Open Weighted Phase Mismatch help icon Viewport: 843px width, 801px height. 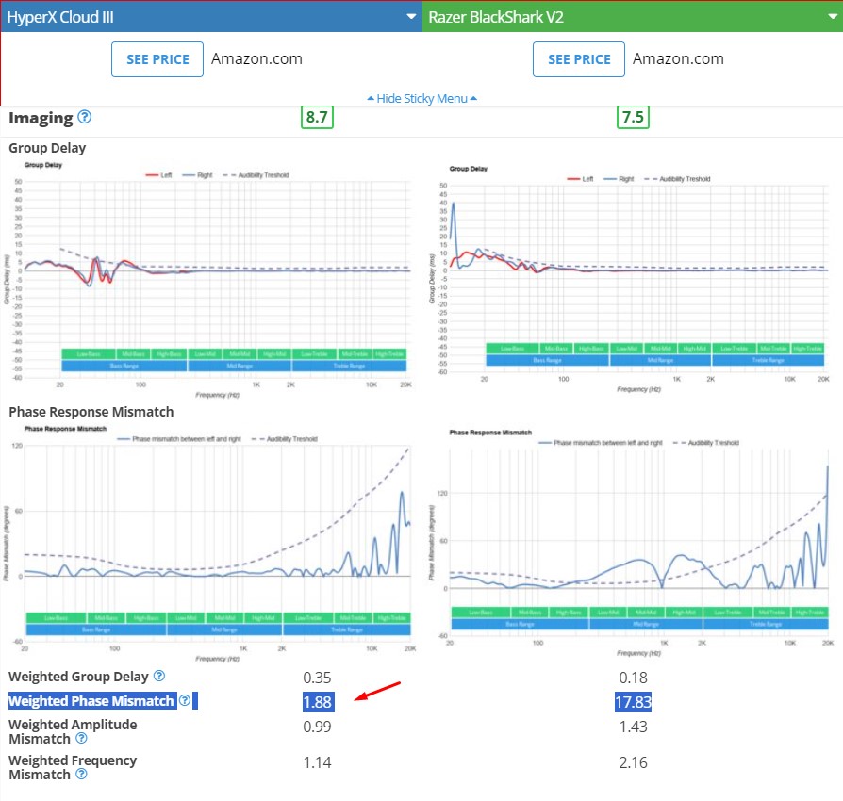[185, 700]
